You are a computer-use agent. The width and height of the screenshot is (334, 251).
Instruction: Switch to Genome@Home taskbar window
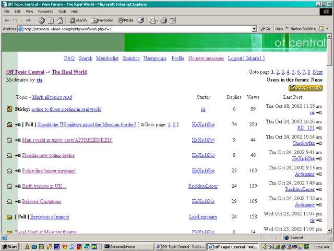tap(128, 247)
